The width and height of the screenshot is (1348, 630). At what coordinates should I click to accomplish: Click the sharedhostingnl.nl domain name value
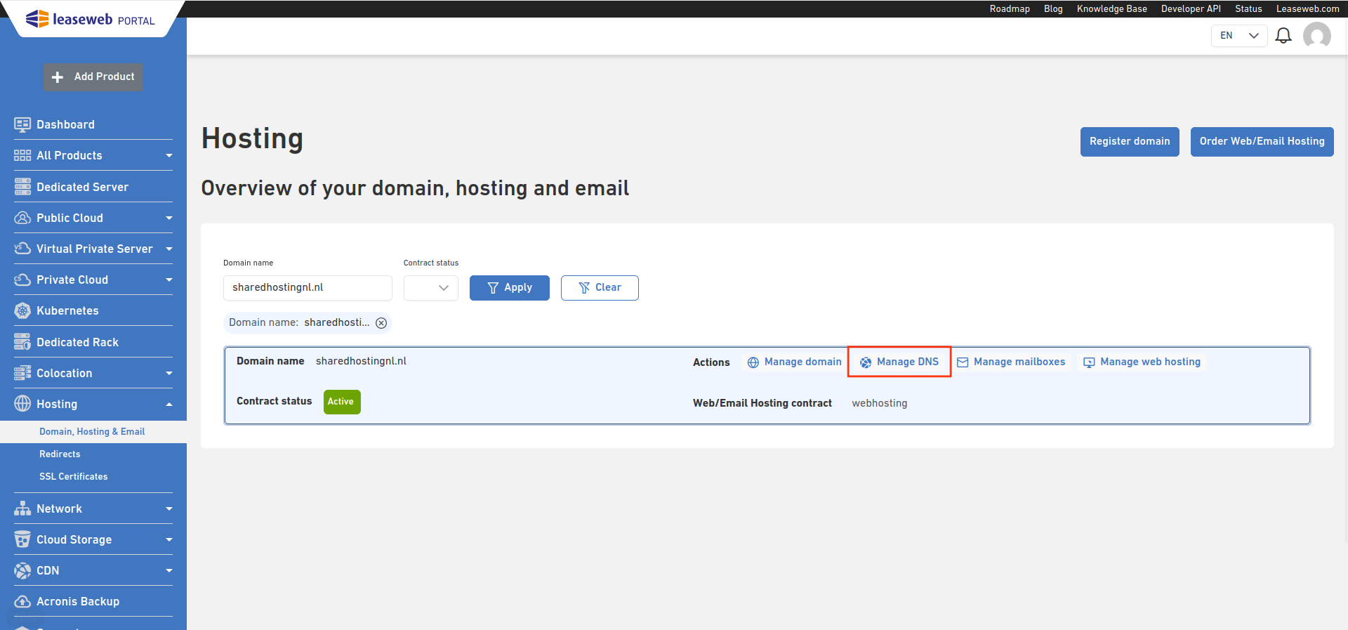coord(361,362)
